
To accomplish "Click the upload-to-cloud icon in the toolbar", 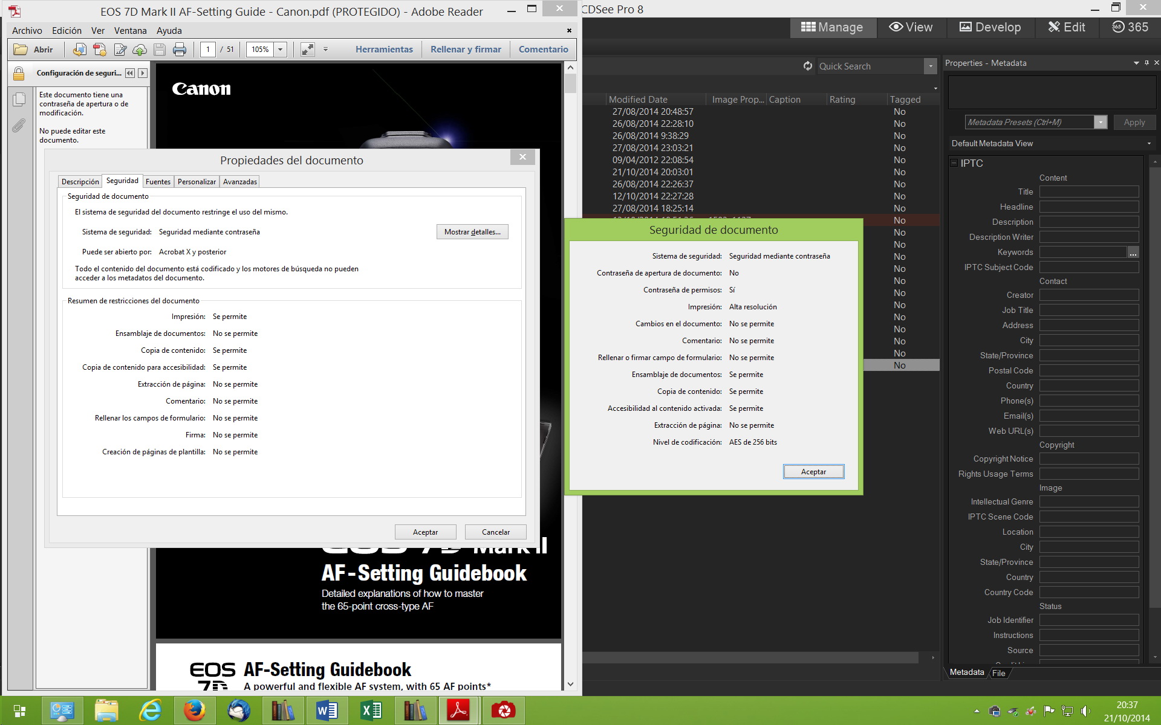I will (x=140, y=50).
